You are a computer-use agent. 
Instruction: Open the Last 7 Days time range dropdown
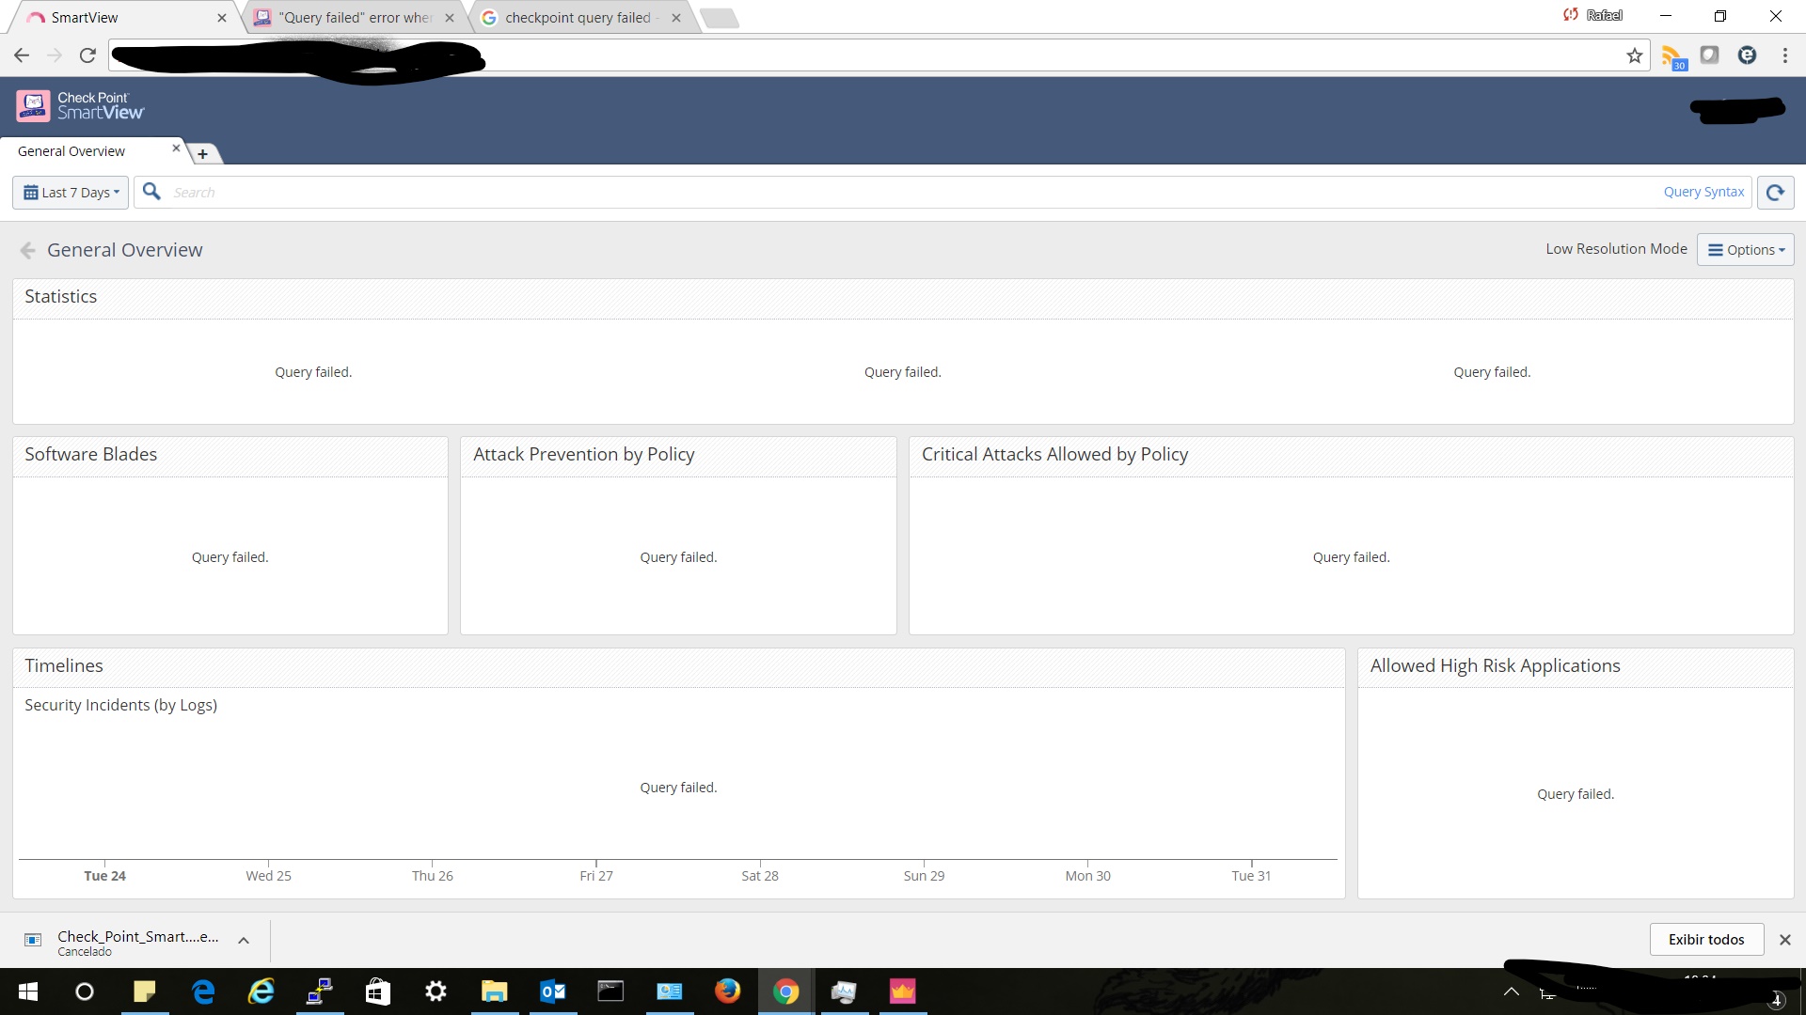pos(71,193)
